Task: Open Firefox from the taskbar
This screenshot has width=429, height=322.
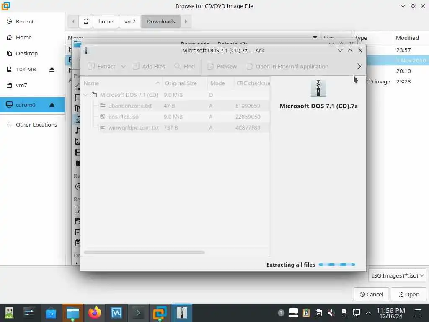Action: pos(94,313)
